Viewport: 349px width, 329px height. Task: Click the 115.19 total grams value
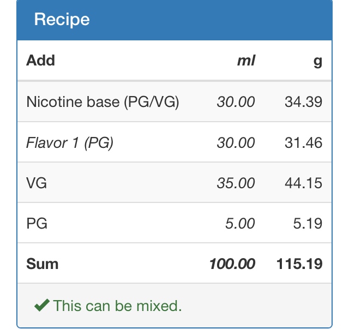click(299, 264)
